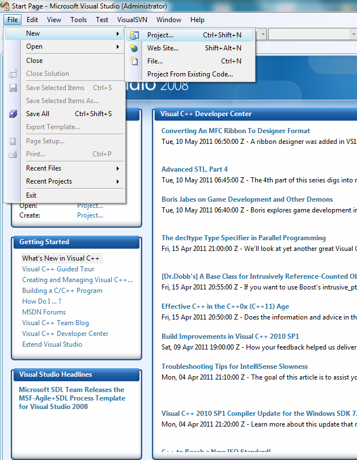Click the Create: Project... link
The width and height of the screenshot is (357, 460).
(90, 215)
